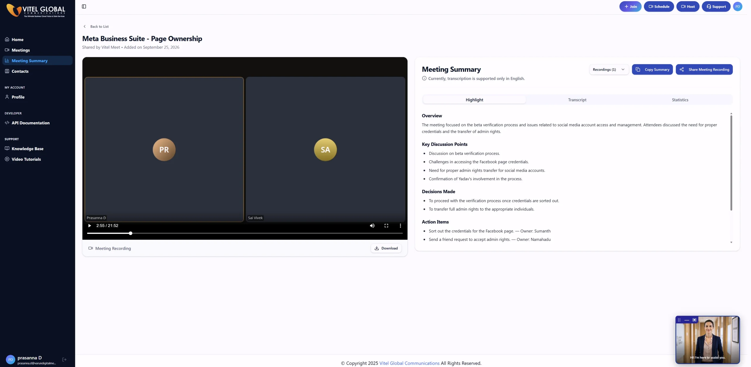Switch to the Transcript tab
This screenshot has height=367, width=751.
pyautogui.click(x=577, y=100)
